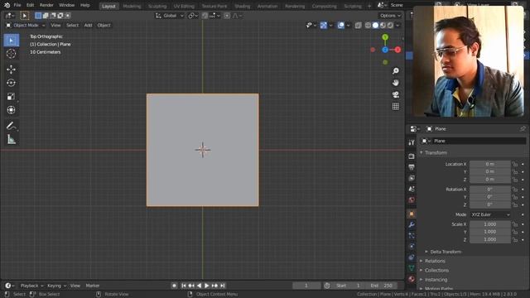Toggle camera view icon in viewport
530x298 pixels.
click(396, 94)
